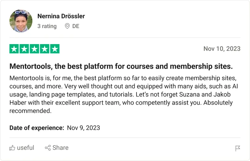The height and width of the screenshot is (161, 250).
Task: Click the Nov 9, 2023 experience date
Action: pyautogui.click(x=83, y=128)
